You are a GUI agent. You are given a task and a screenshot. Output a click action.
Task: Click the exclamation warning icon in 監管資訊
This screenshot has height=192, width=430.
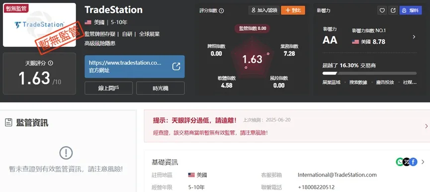[66, 153]
